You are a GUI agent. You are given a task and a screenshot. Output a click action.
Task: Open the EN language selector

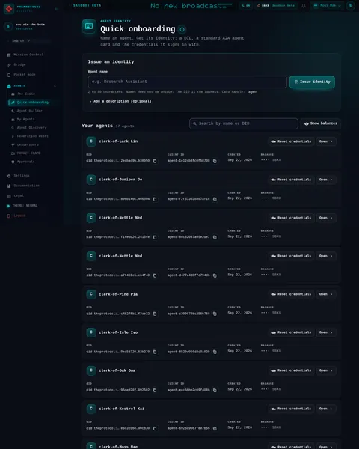[x=246, y=6]
